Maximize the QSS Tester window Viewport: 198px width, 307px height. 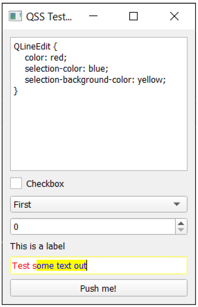133,16
